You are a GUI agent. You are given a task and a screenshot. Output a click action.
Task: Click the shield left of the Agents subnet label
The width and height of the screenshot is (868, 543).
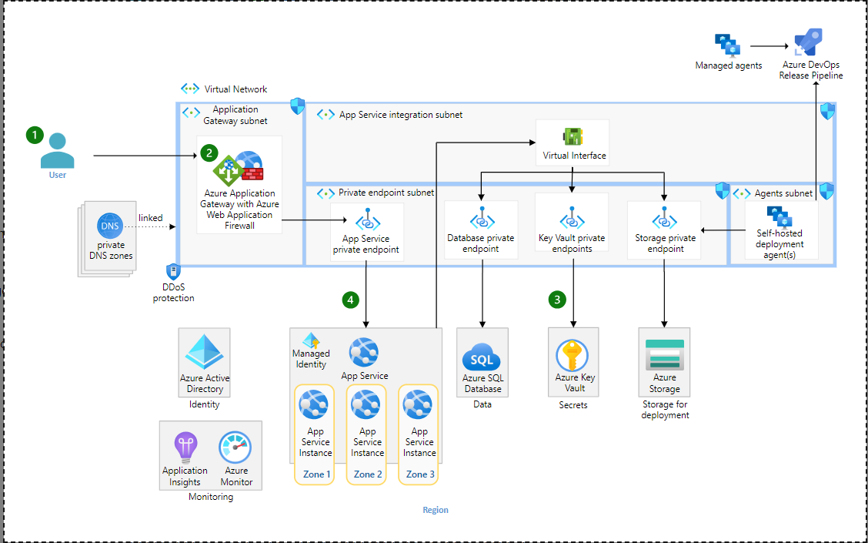point(723,190)
